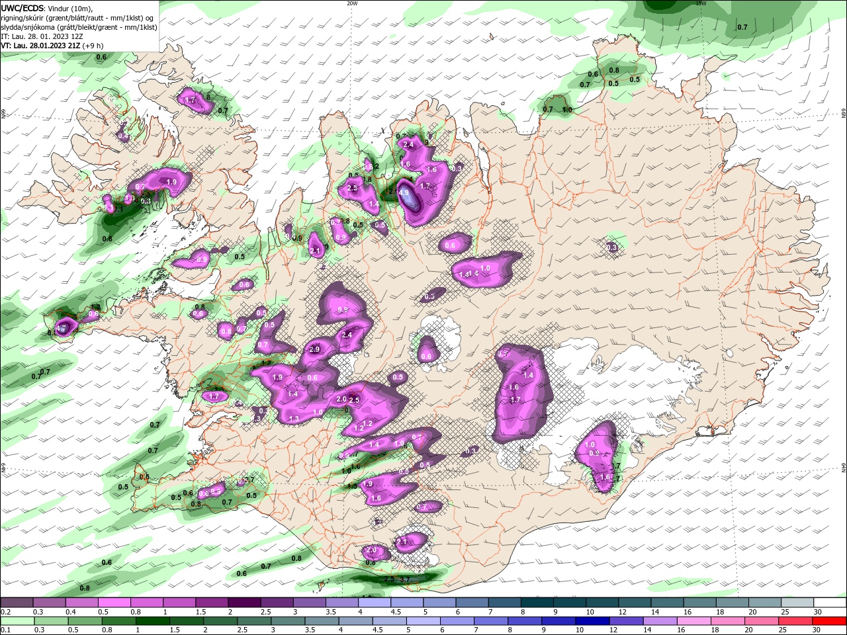Click the 'slydda/snjókoma' legend description line
This screenshot has width=847, height=635.
[79, 27]
